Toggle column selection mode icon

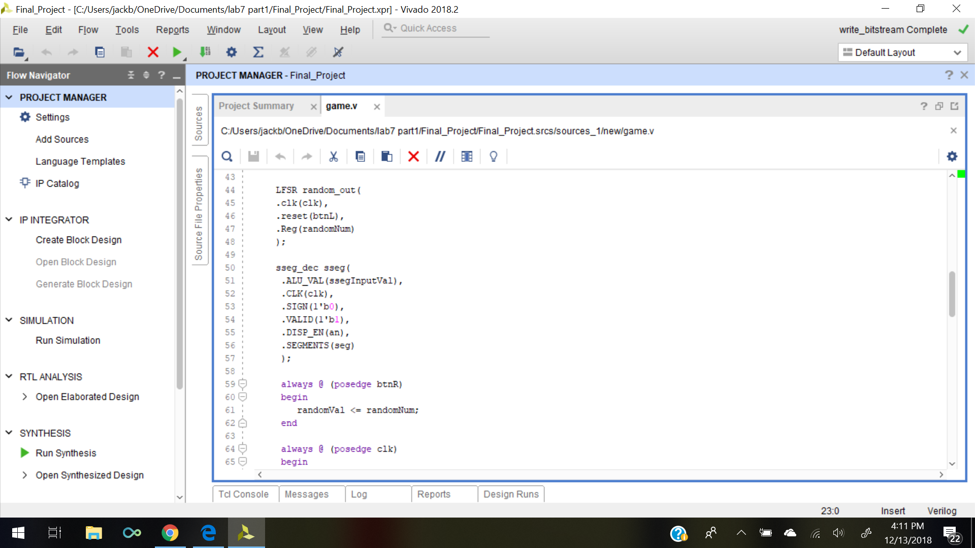(467, 156)
